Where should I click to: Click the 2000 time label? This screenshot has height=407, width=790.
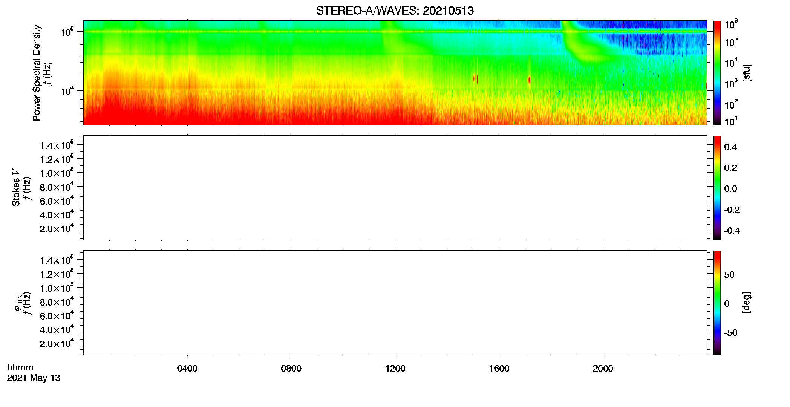[x=603, y=368]
